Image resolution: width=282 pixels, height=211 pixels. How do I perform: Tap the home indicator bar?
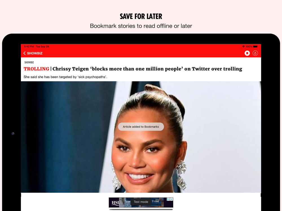click(141, 209)
